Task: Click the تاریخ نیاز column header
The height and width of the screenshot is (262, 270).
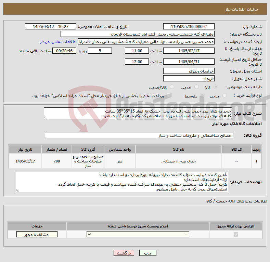Action: (x=25, y=149)
